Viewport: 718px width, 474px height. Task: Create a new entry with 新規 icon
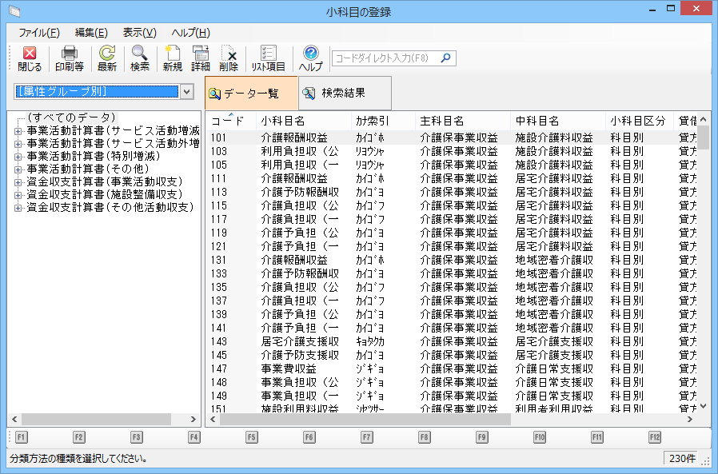tap(172, 54)
